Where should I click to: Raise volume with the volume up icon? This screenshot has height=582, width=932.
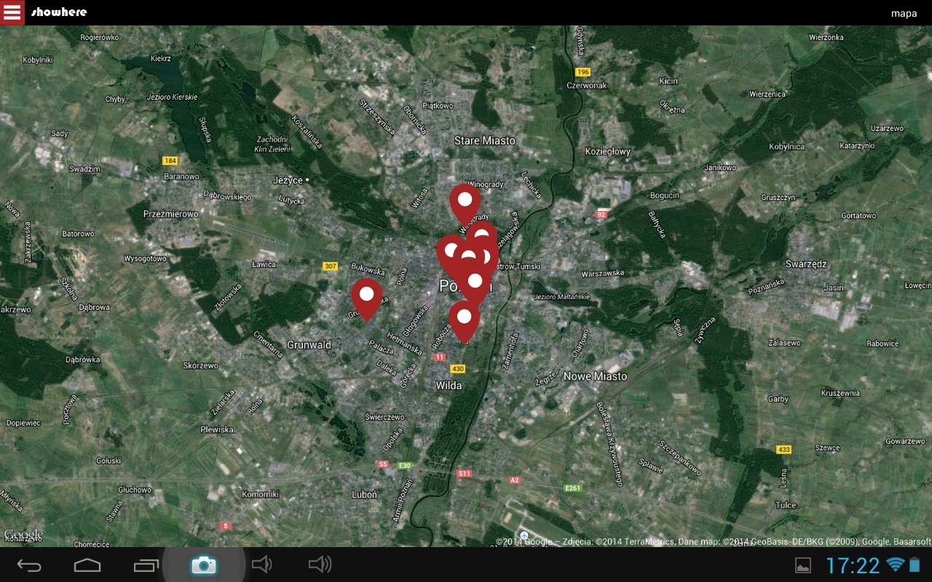pos(320,565)
